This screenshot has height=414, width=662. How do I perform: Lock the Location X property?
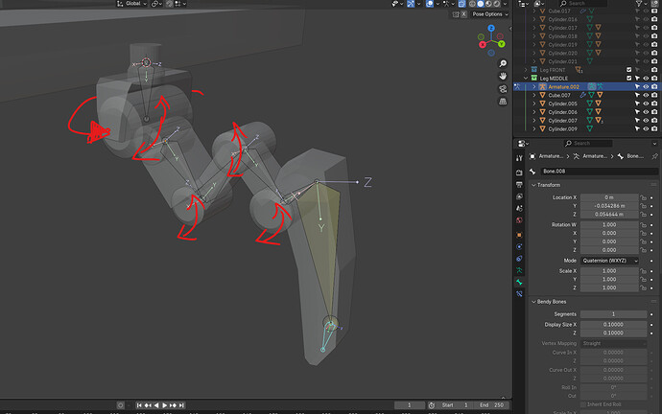click(644, 197)
